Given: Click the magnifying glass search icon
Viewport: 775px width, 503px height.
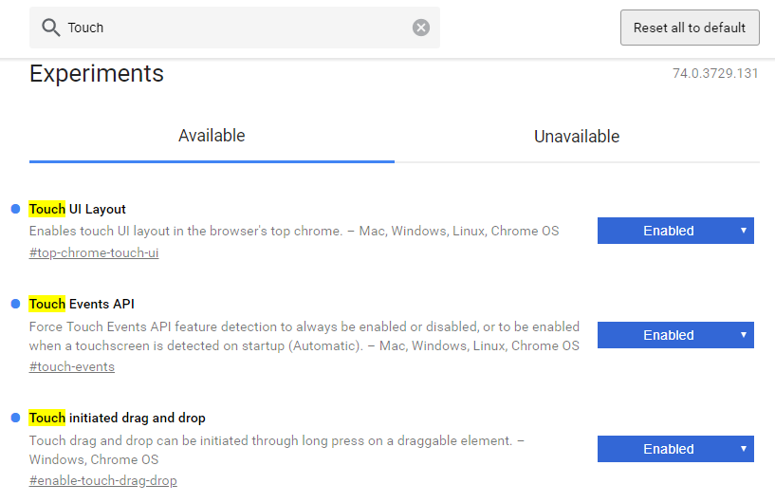Looking at the screenshot, I should [50, 28].
